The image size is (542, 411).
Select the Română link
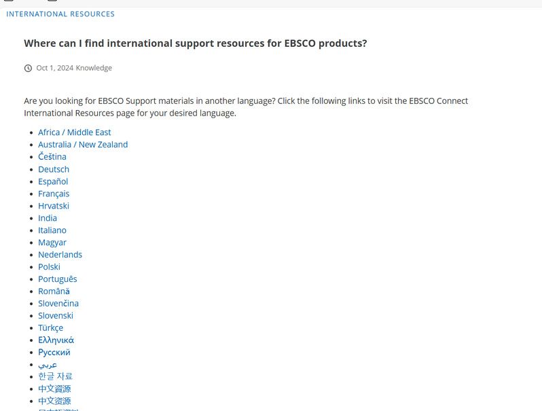click(54, 291)
